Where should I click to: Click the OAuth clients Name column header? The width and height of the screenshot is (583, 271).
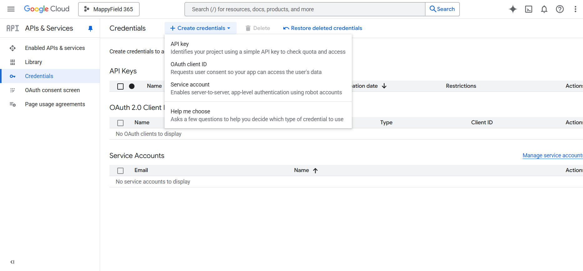click(x=142, y=122)
